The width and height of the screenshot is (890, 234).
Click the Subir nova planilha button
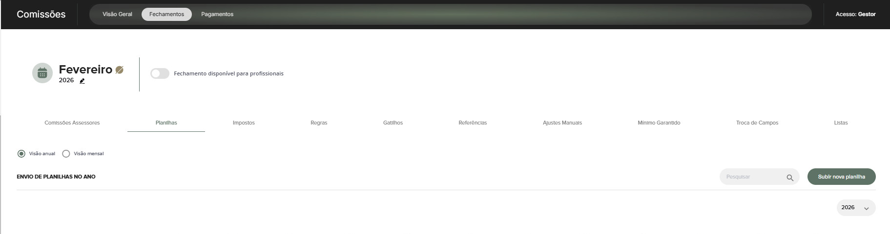pos(841,177)
